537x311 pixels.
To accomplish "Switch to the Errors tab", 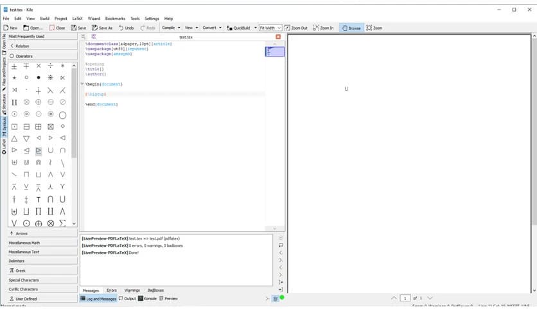I will point(111,290).
